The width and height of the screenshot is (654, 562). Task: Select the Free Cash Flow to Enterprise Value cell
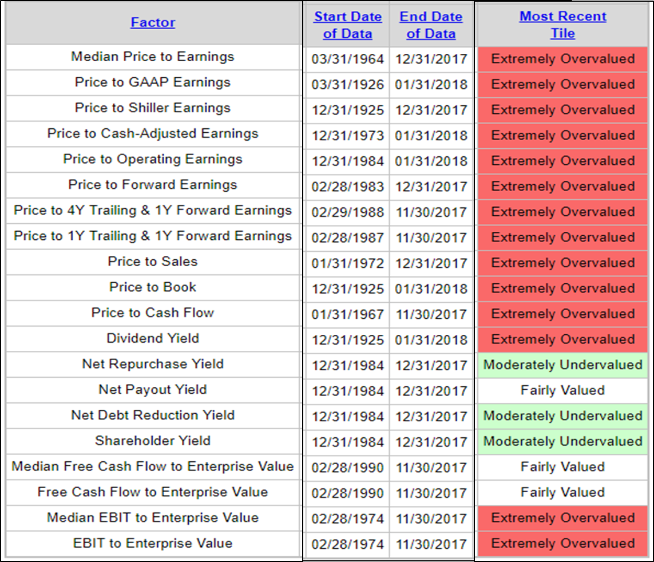153,492
